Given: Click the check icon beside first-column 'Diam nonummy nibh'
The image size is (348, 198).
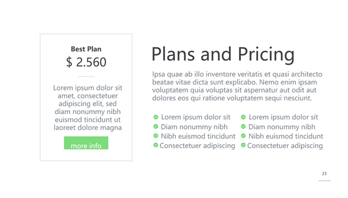Looking at the screenshot, I should click(x=156, y=127).
